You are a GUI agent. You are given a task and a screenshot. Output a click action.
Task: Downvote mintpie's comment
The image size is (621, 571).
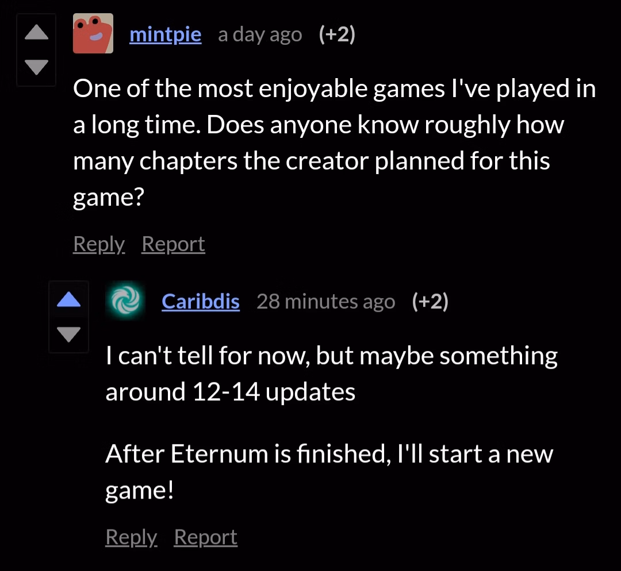(x=36, y=67)
